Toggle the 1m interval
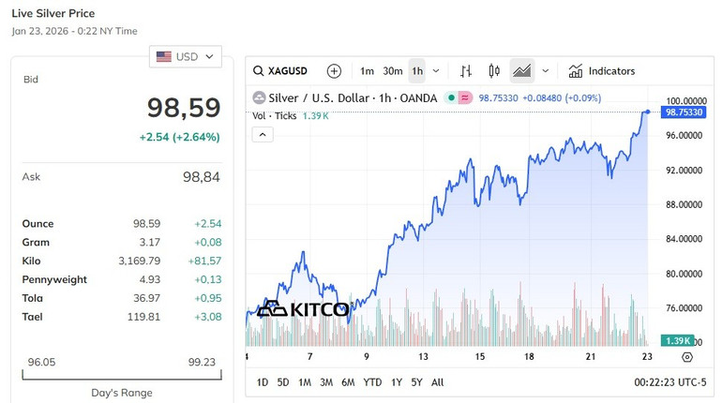This screenshot has width=722, height=403. 367,71
